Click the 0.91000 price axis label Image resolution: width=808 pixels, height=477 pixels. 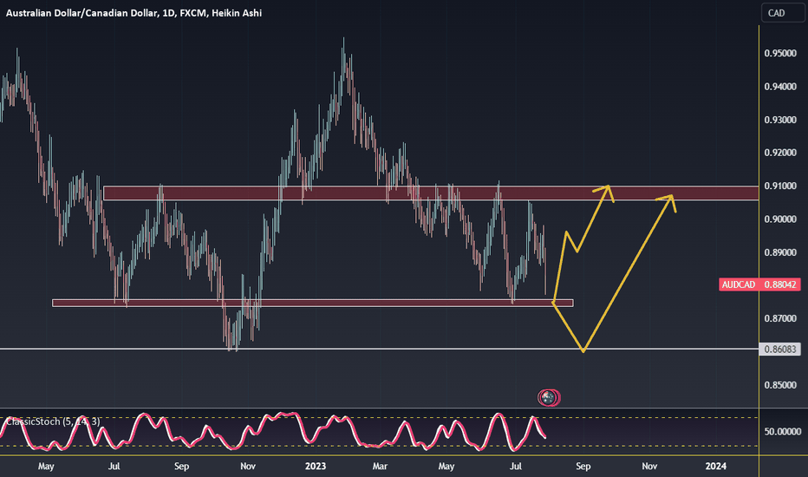[780, 186]
